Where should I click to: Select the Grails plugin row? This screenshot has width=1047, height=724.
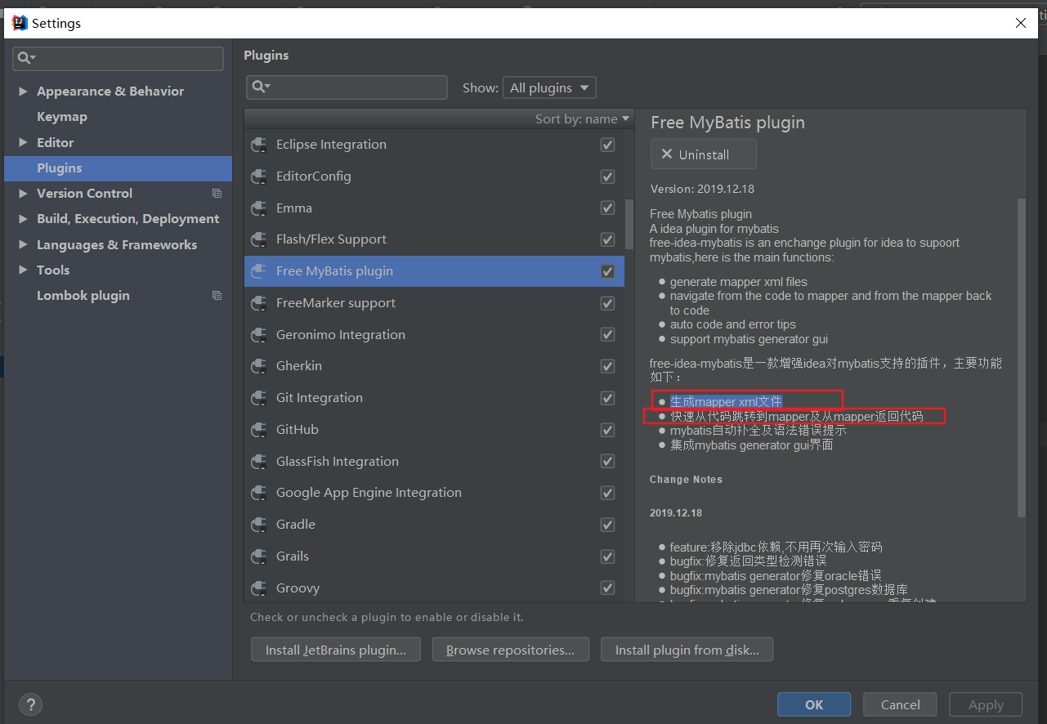click(x=434, y=556)
